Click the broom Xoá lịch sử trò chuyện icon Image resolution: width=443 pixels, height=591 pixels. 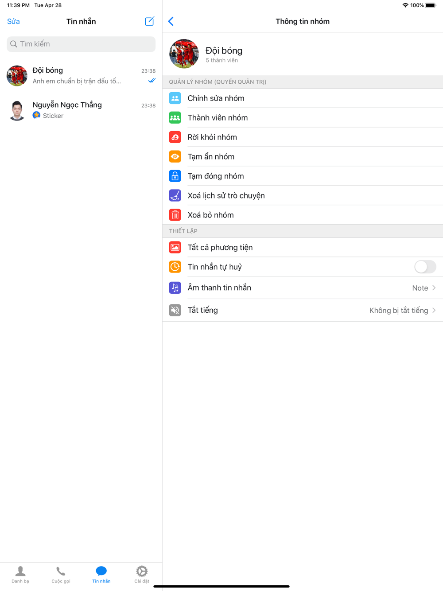pyautogui.click(x=175, y=196)
